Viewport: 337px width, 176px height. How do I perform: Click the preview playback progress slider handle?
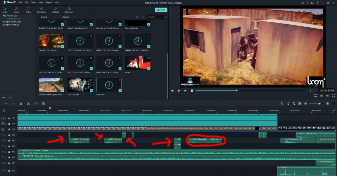236,90
